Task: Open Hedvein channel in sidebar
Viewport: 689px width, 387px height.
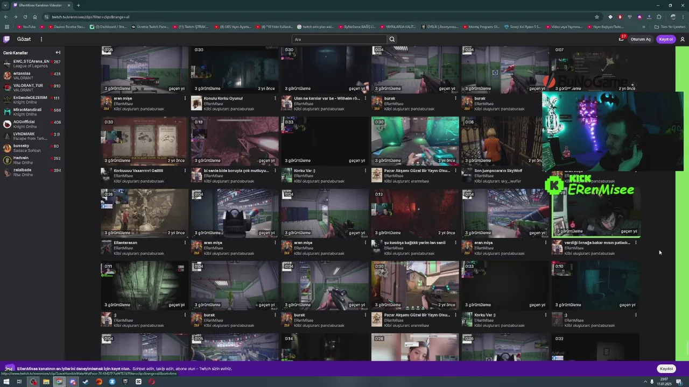Action: tap(32, 160)
